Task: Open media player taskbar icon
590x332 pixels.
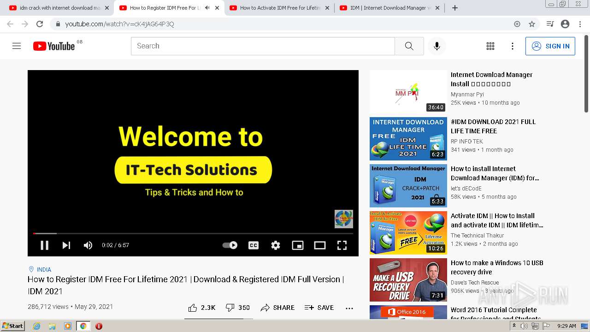Action: point(68,326)
